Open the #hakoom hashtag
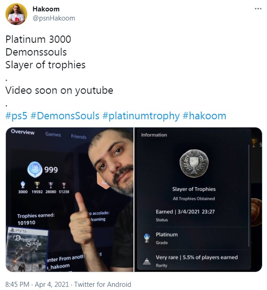The width and height of the screenshot is (267, 290). [x=204, y=116]
